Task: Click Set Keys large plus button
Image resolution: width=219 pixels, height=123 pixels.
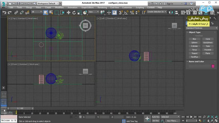Action: 147,119
